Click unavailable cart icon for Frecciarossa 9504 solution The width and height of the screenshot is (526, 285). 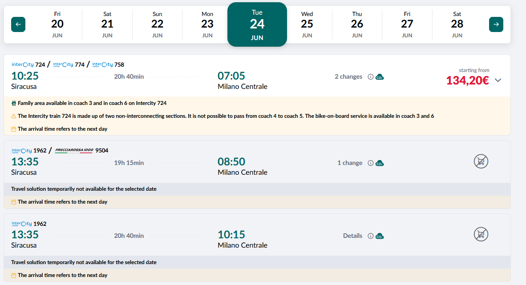coord(481,161)
